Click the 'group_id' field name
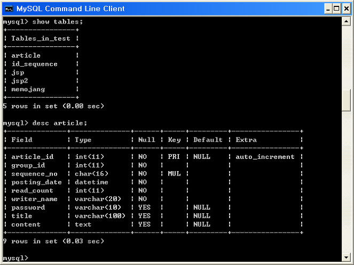The width and height of the screenshot is (354, 265). [x=28, y=165]
